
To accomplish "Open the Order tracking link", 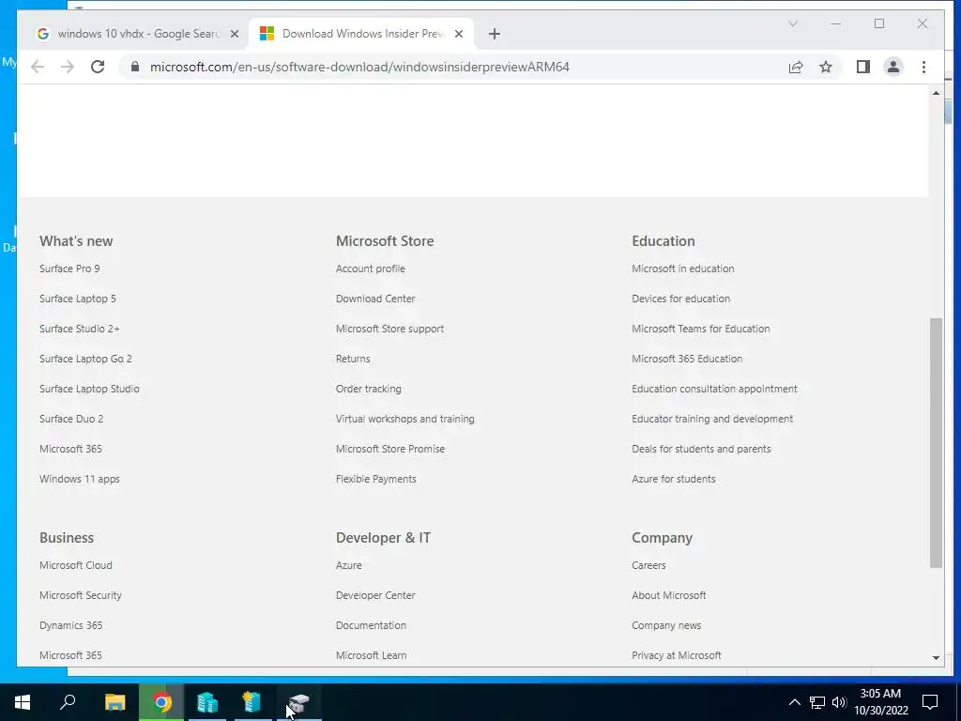I will (x=368, y=389).
